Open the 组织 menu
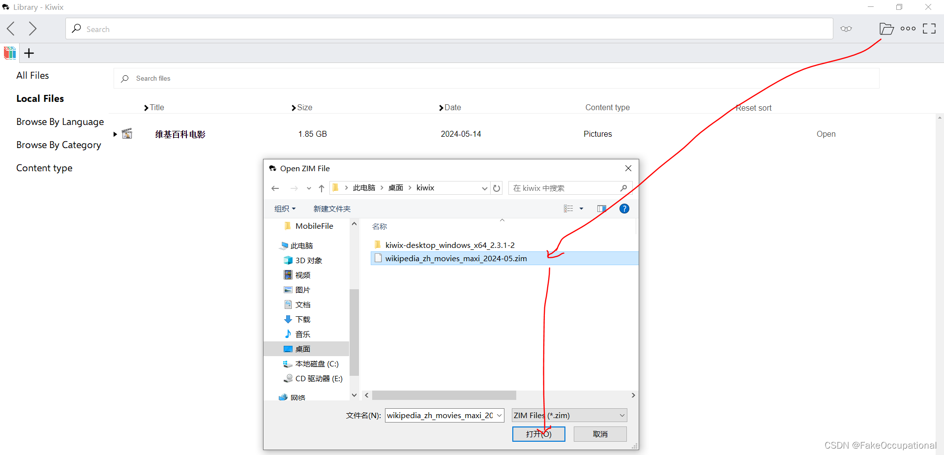This screenshot has height=455, width=944. point(285,209)
